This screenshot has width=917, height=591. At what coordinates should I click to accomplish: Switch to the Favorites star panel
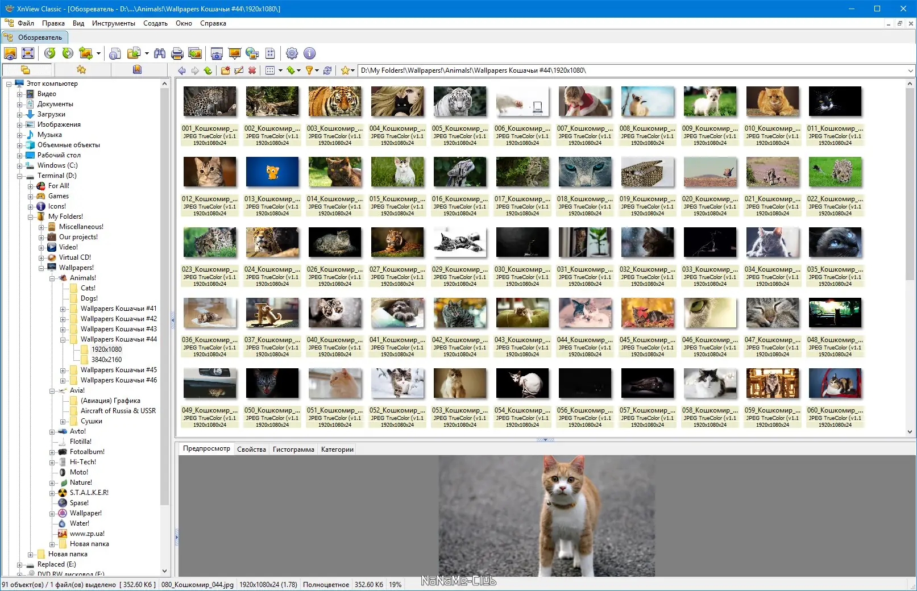81,70
